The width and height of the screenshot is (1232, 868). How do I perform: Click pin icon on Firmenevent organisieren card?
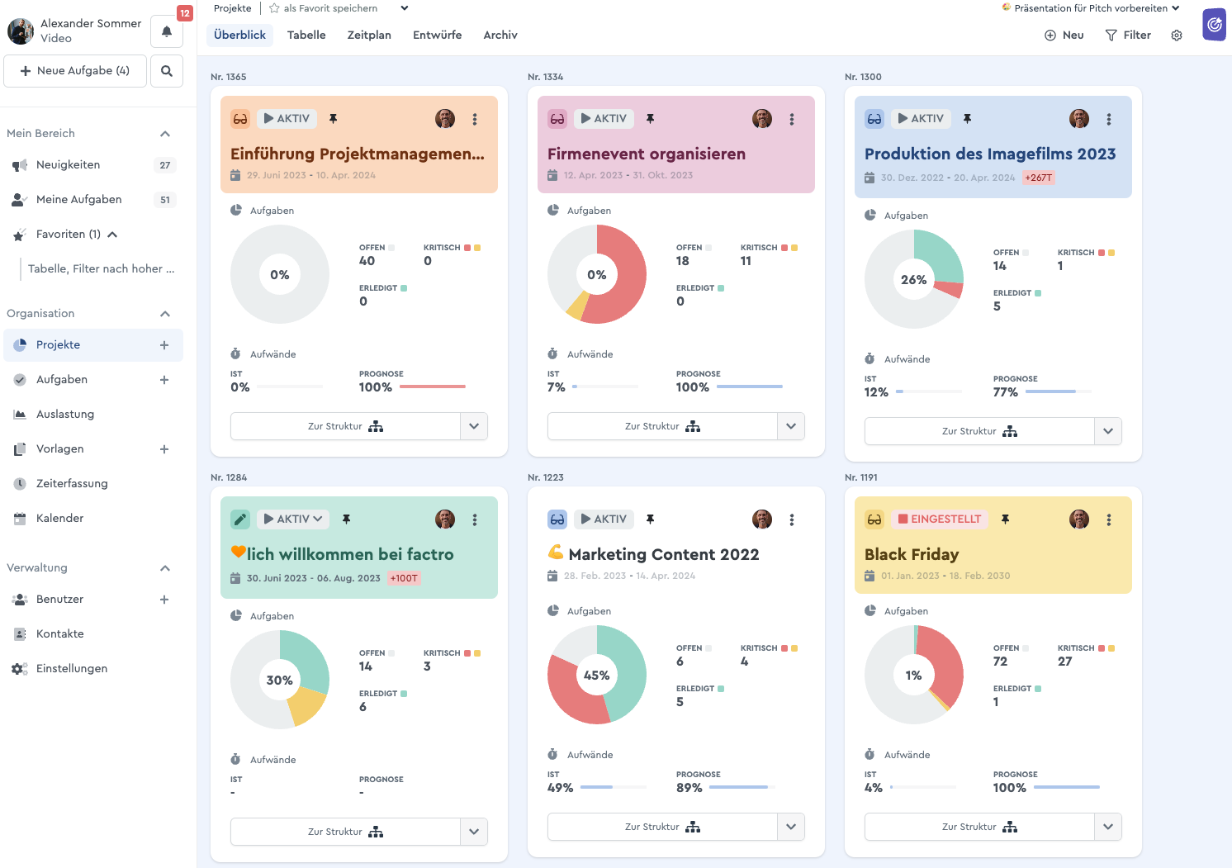pyautogui.click(x=650, y=119)
